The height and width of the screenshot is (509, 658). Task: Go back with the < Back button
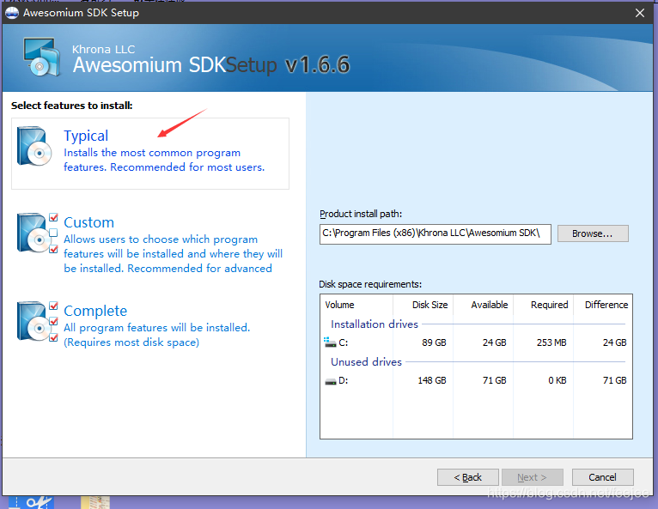468,477
